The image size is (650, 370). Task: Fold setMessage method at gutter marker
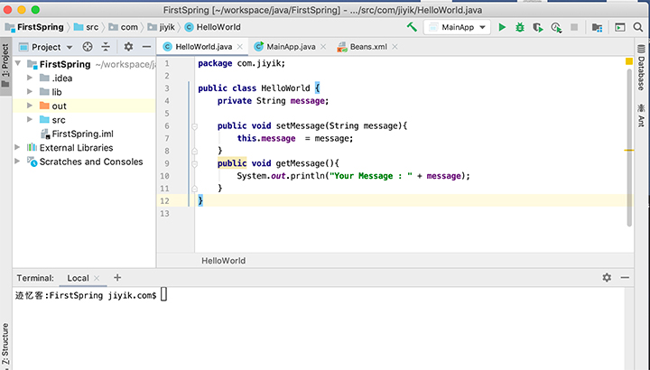click(194, 126)
